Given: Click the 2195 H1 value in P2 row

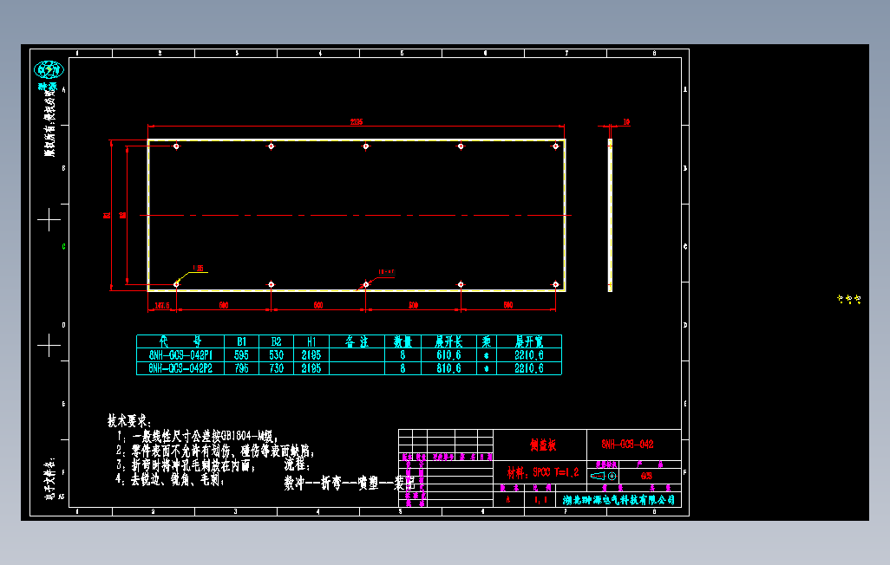Looking at the screenshot, I should tap(311, 368).
